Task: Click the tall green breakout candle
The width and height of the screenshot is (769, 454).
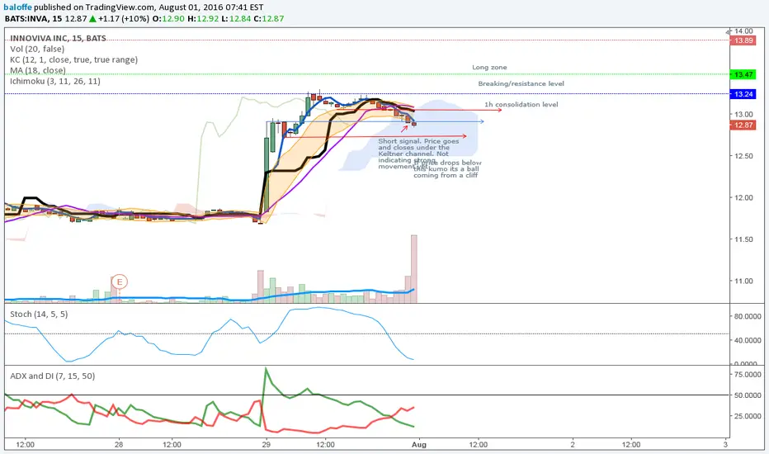Action: (x=267, y=176)
